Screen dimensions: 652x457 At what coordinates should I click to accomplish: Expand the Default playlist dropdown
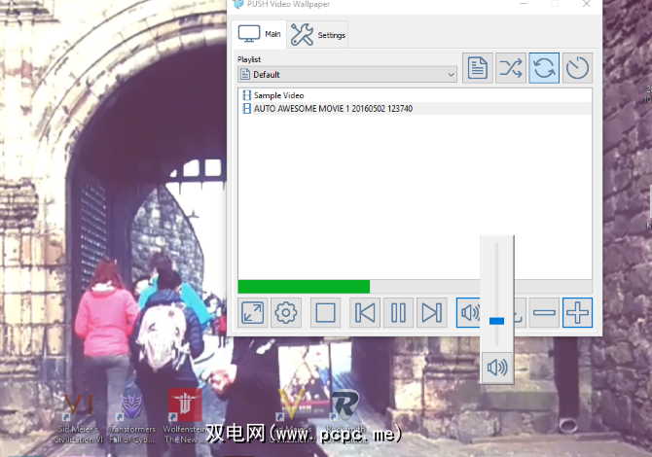pos(347,75)
